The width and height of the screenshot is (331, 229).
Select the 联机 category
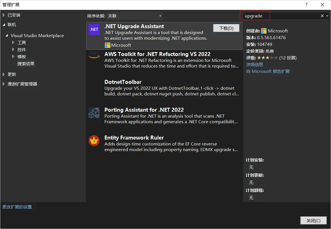[12, 25]
